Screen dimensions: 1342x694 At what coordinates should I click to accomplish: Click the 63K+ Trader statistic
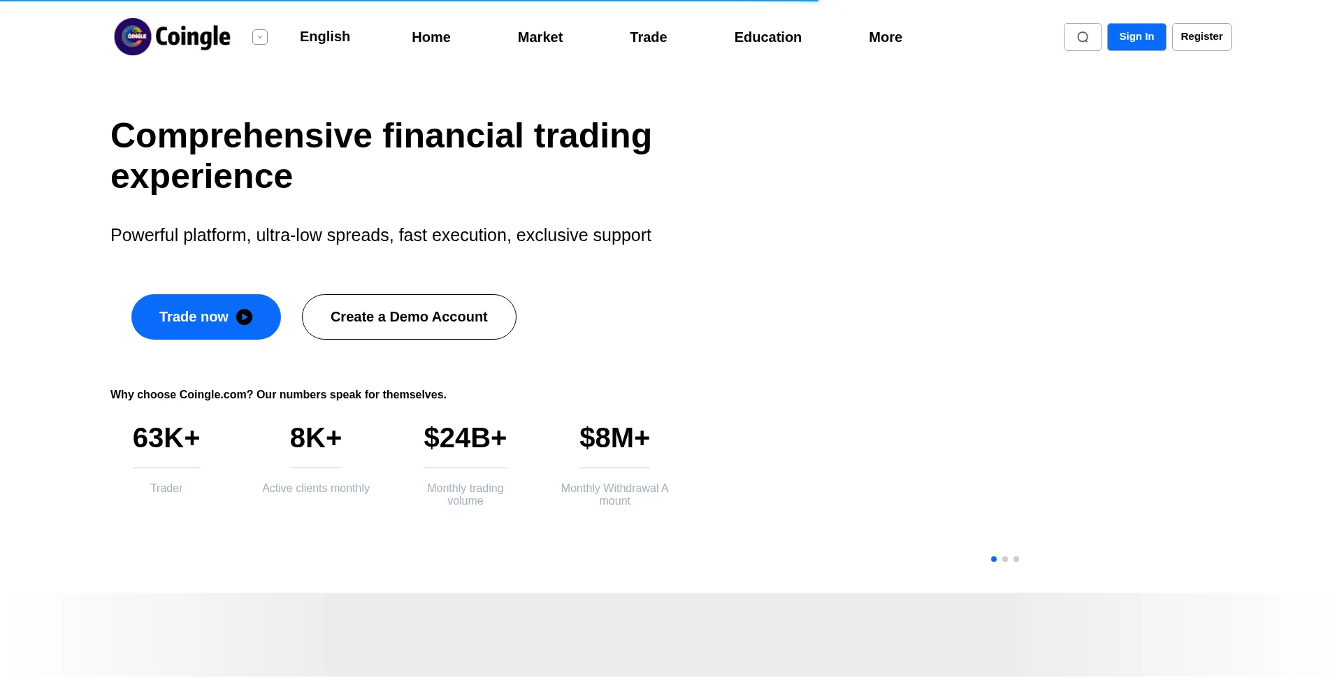point(166,438)
